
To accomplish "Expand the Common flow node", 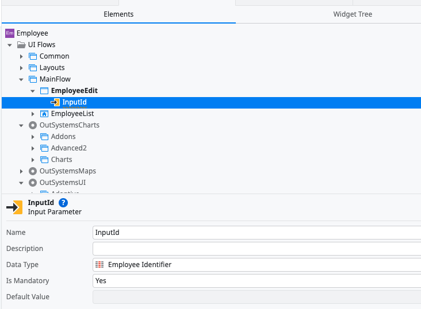I will pyautogui.click(x=21, y=56).
